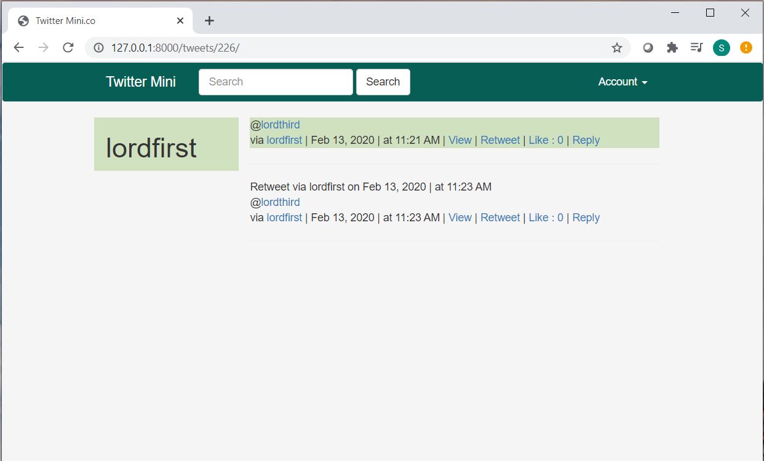
Task: Go back using browser back arrow
Action: tap(19, 47)
